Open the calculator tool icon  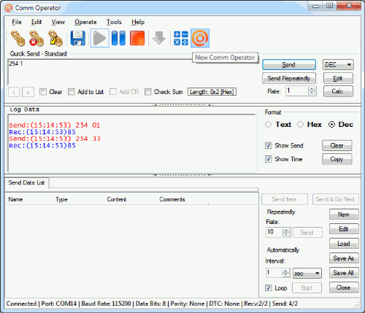[181, 38]
